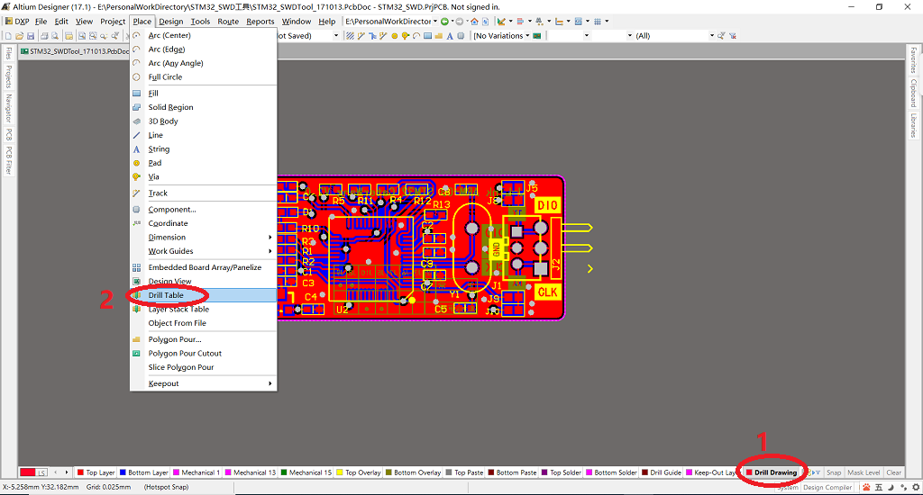Click the Clear button
The height and width of the screenshot is (495, 923).
click(893, 472)
